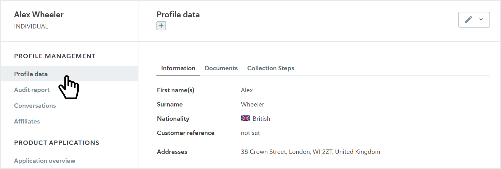Image resolution: width=501 pixels, height=169 pixels.
Task: Click the First name value Alex
Action: tap(247, 90)
